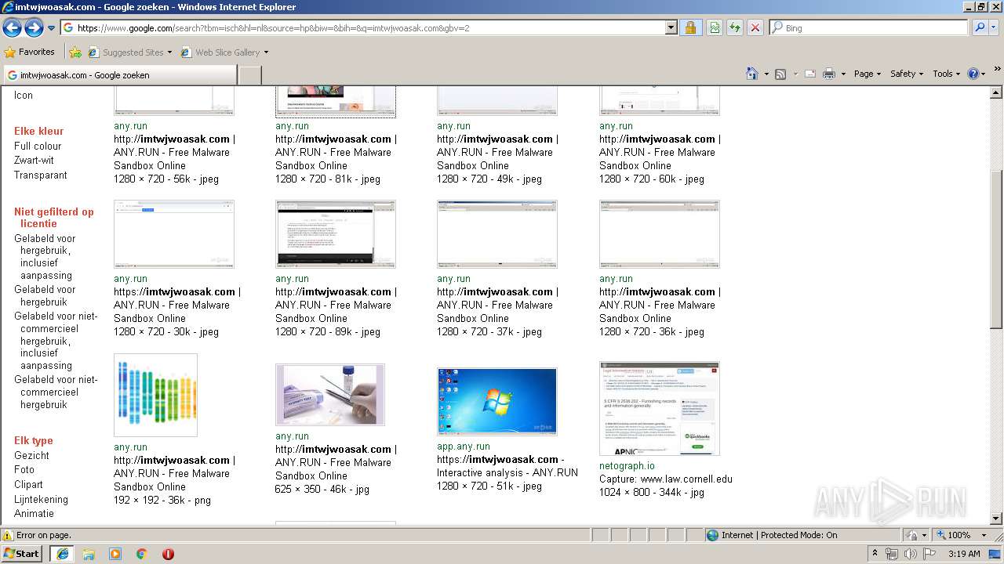Image resolution: width=1004 pixels, height=564 pixels.
Task: Open Action Center flag tray icon
Action: [x=929, y=554]
